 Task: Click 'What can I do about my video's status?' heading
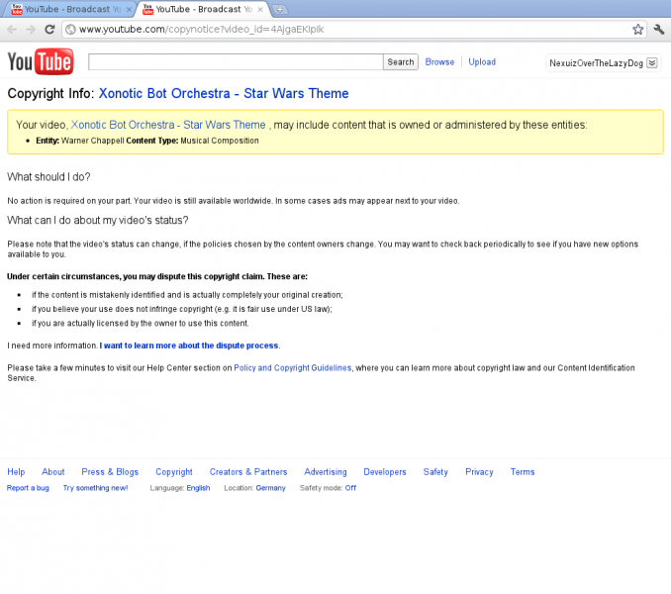[98, 220]
